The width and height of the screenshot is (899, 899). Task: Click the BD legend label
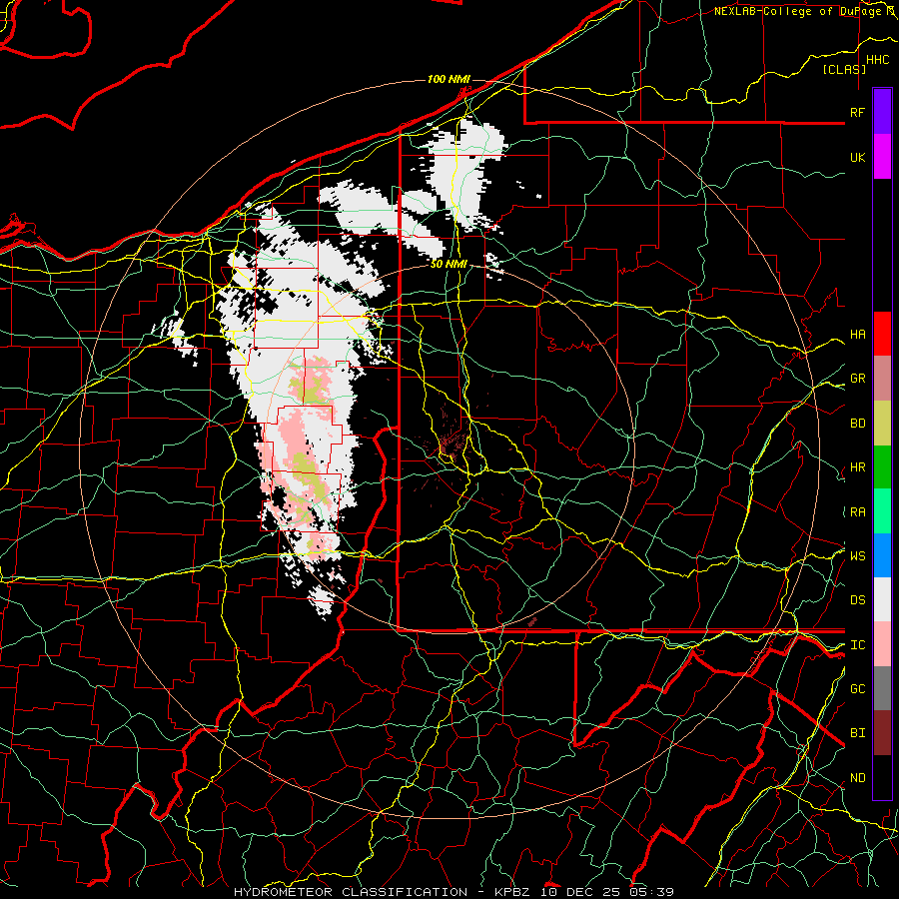[x=857, y=424]
